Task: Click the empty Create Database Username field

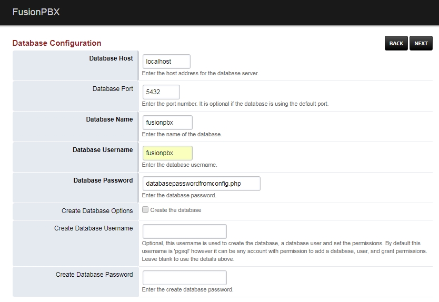Action: pos(184,231)
